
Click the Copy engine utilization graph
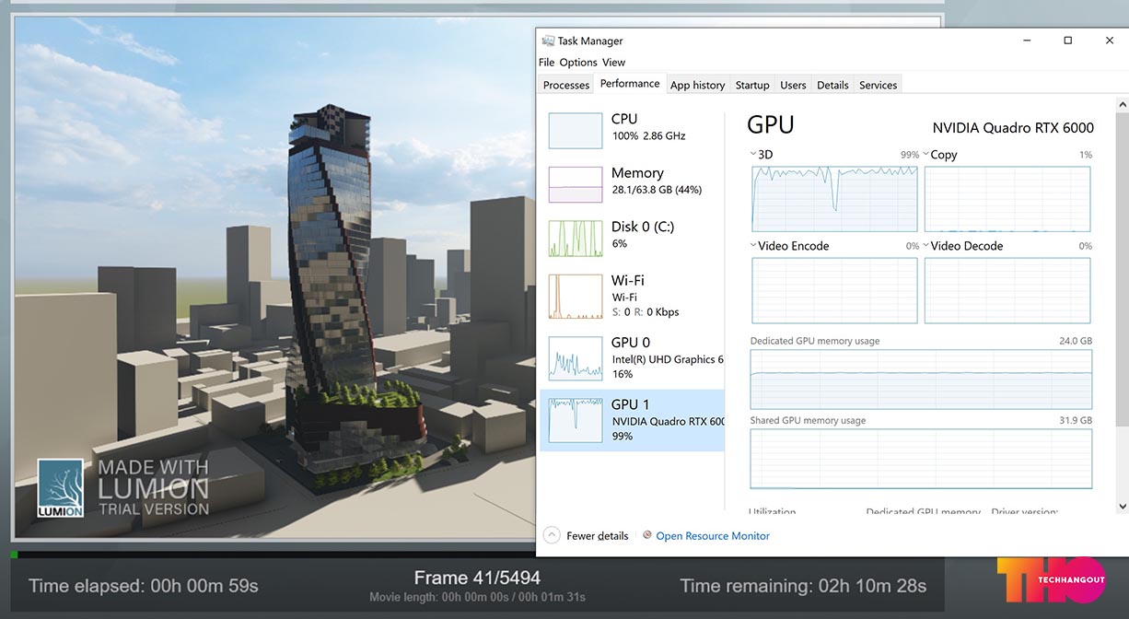(1007, 199)
